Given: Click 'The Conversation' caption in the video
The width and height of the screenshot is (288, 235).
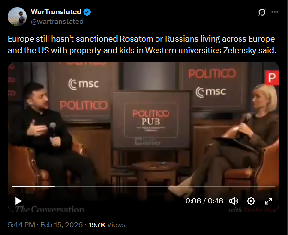Looking at the screenshot, I should tap(49, 209).
